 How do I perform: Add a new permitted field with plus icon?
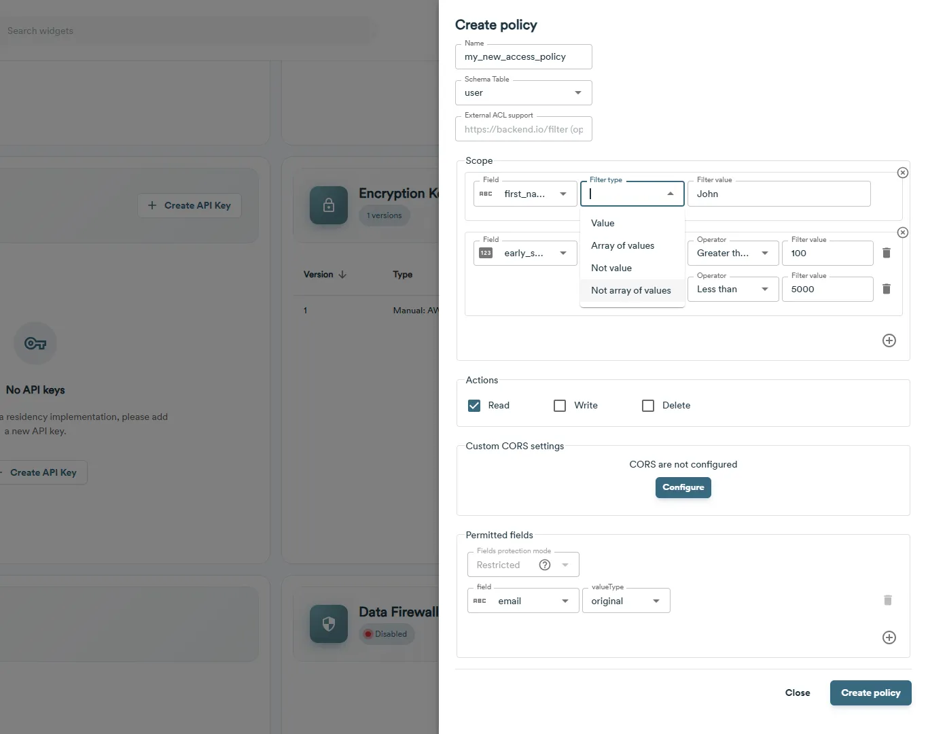[x=889, y=637]
